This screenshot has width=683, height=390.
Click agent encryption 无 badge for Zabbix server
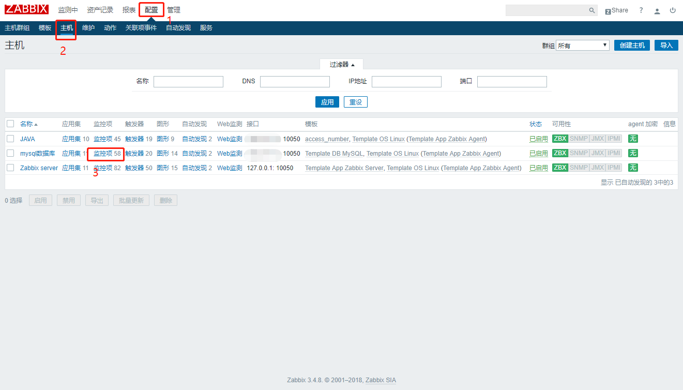click(633, 168)
